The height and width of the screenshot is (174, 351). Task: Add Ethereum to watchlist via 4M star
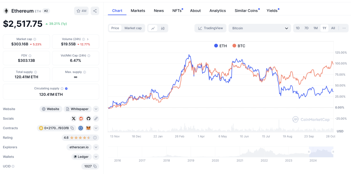click(81, 11)
